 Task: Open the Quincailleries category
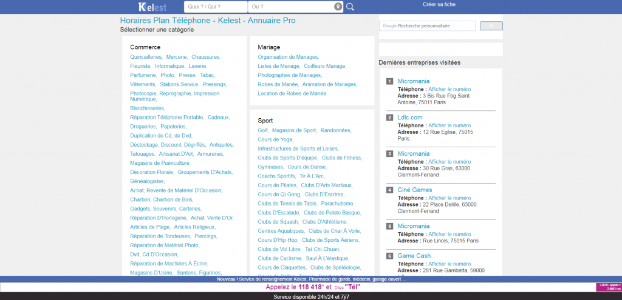pyautogui.click(x=146, y=57)
